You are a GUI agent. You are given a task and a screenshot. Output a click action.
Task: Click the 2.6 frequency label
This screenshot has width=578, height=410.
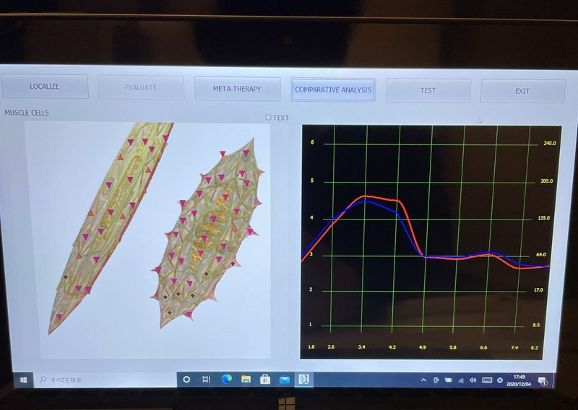click(x=331, y=347)
